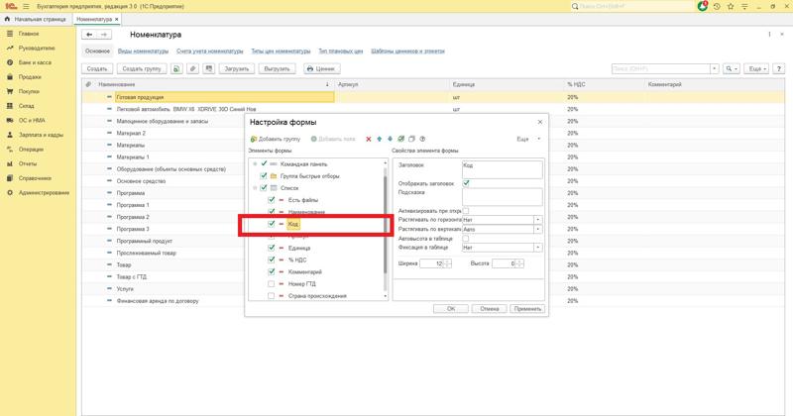This screenshot has height=416, width=793.
Task: Open the ОС и НМА section
Action: (32, 120)
